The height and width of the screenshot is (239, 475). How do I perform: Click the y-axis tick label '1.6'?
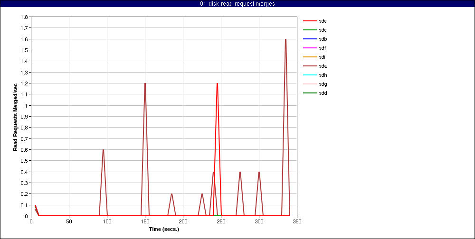pos(25,39)
